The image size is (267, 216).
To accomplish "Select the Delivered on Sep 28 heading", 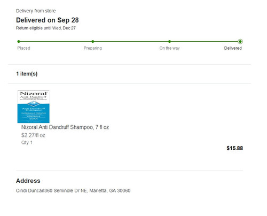I will pyautogui.click(x=48, y=20).
